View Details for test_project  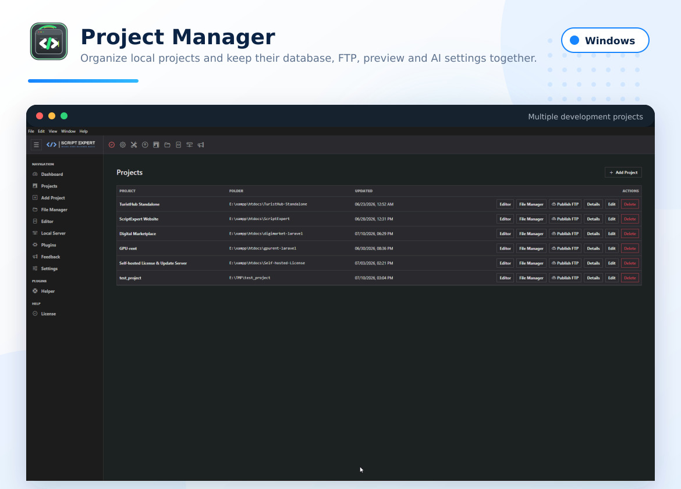(593, 278)
